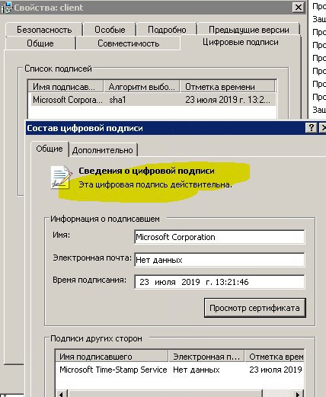326x397 pixels.
Task: Open the Дополнительно tab in signature details
Action: [103, 150]
